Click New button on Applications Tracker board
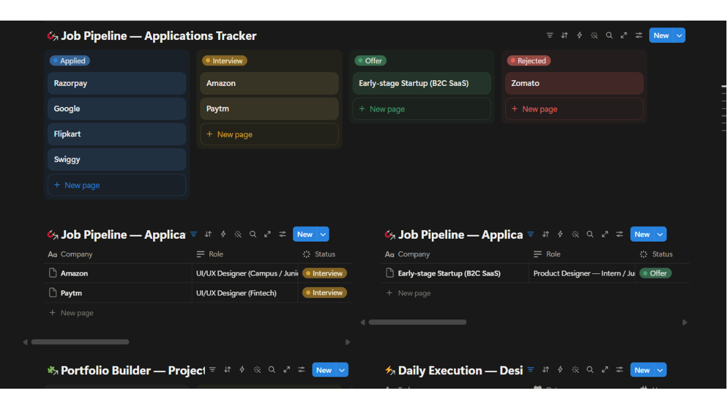The image size is (728, 409). click(661, 36)
